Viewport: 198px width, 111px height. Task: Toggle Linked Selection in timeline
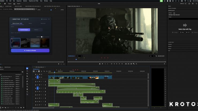click(39, 71)
